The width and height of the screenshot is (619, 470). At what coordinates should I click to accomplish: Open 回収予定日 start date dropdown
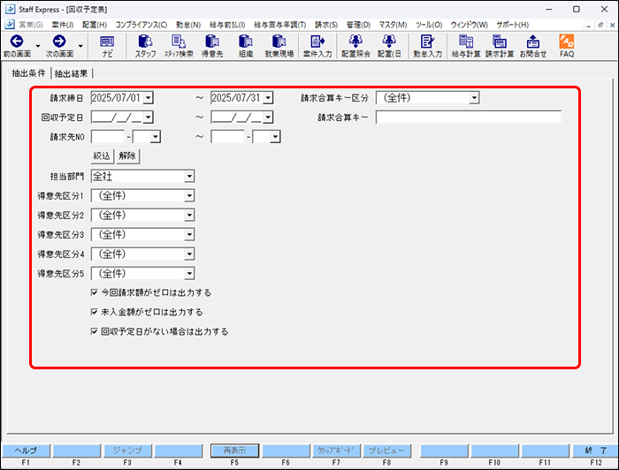(148, 117)
